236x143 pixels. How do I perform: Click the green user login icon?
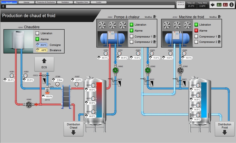pos(219,4)
